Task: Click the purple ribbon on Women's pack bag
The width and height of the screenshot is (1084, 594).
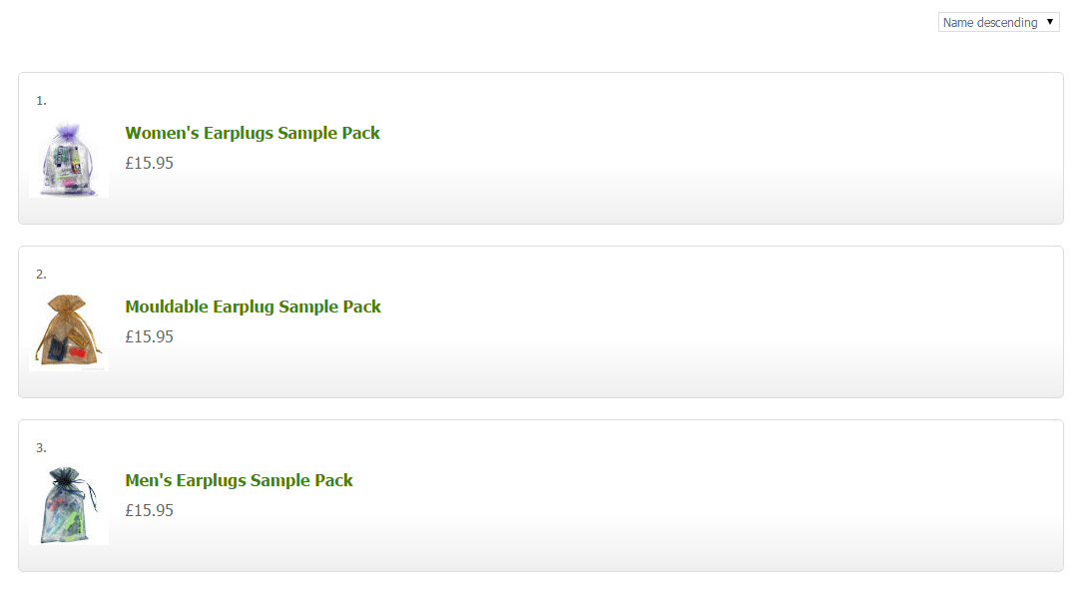Action: tap(68, 132)
